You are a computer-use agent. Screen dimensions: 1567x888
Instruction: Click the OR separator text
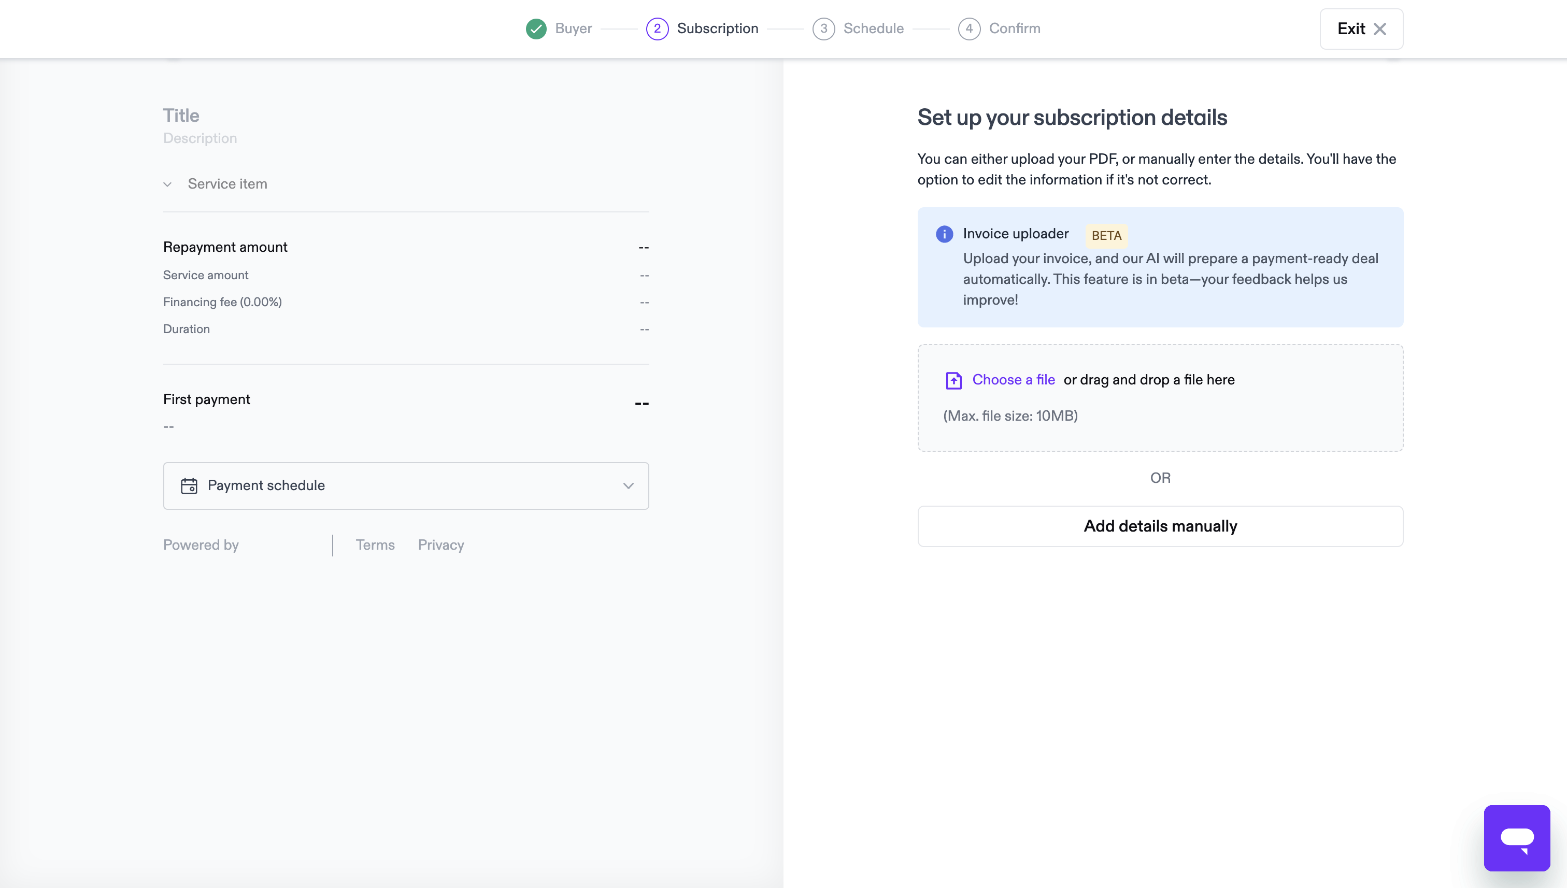click(x=1160, y=478)
